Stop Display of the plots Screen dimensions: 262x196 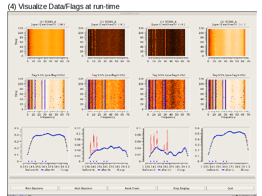point(181,188)
